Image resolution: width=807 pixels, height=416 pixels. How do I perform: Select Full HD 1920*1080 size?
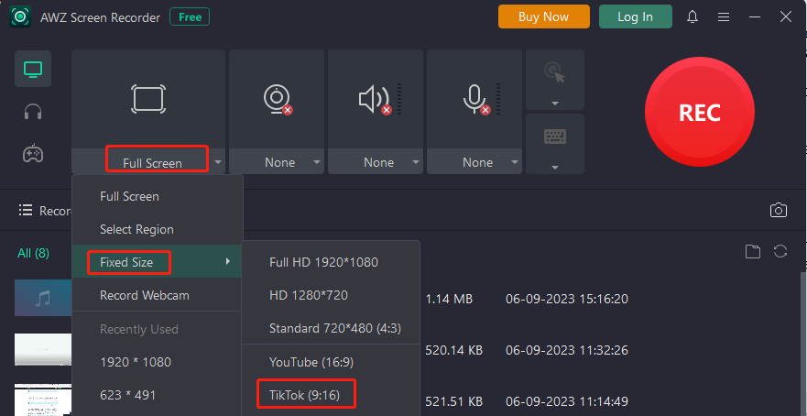[x=331, y=262]
